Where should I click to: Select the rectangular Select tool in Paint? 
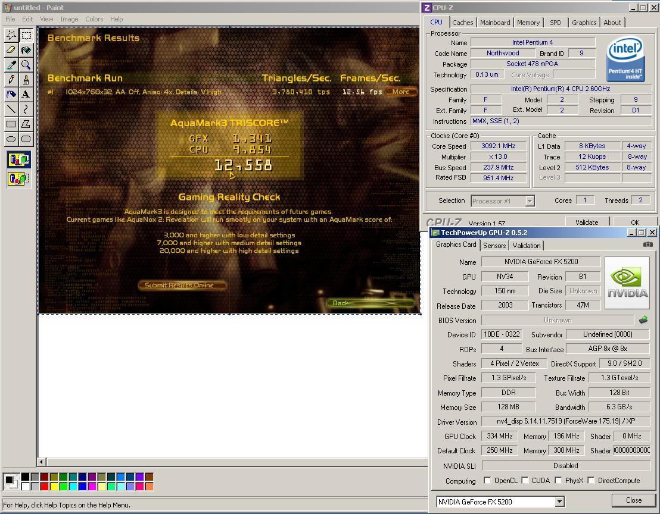26,35
